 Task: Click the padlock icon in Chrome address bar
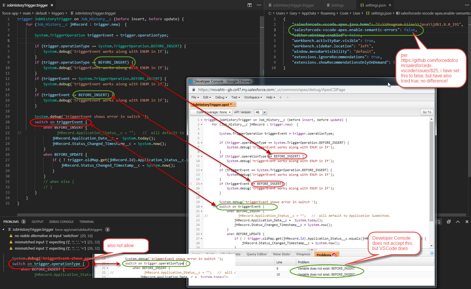tap(193, 89)
